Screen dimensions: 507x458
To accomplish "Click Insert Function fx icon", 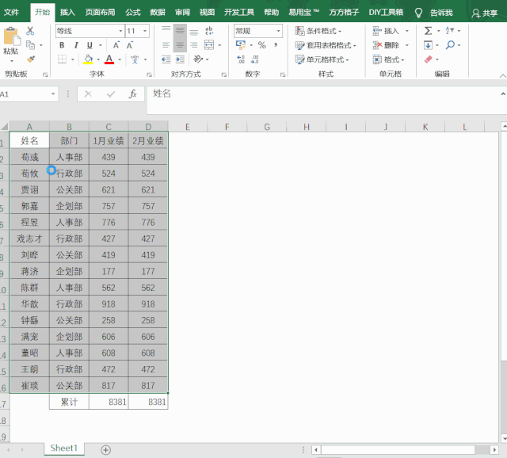I will pos(132,94).
